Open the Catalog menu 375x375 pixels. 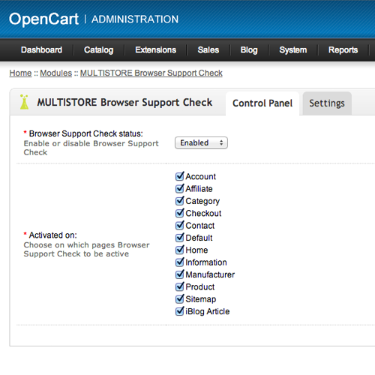(x=99, y=50)
